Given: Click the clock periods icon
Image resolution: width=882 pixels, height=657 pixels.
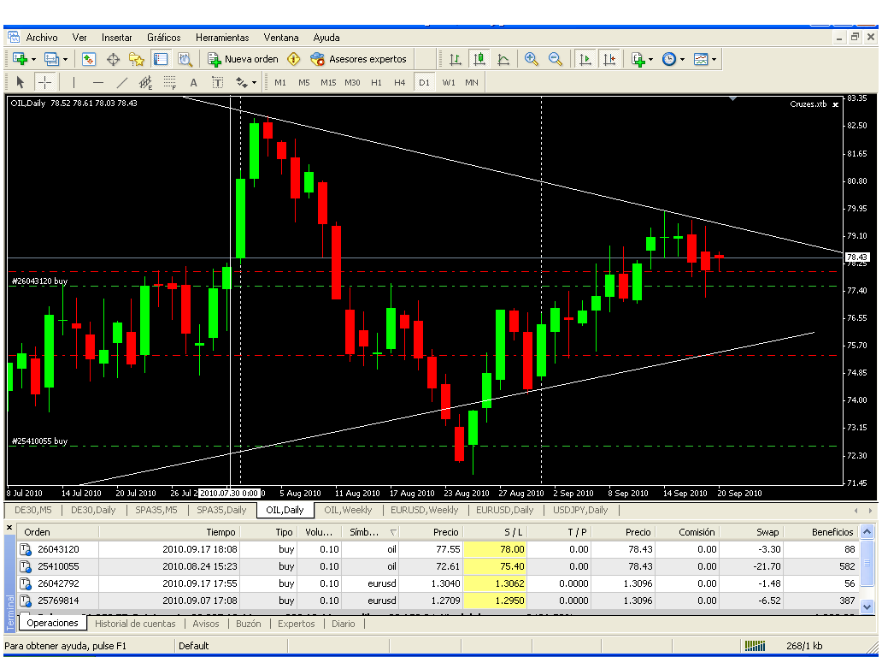Looking at the screenshot, I should pyautogui.click(x=669, y=59).
